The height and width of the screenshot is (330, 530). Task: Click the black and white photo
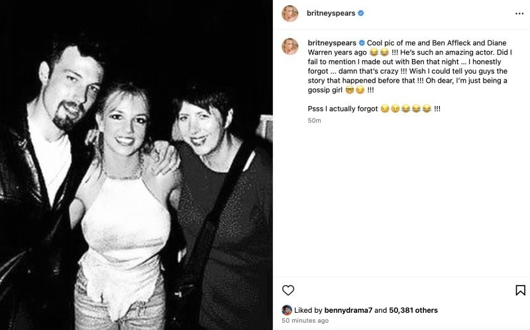[x=136, y=165]
